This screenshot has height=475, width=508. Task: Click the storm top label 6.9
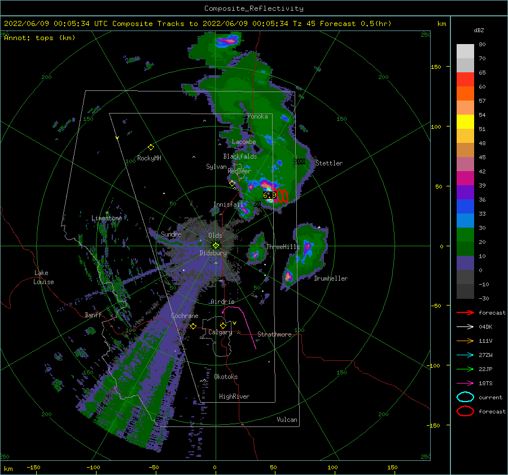[269, 195]
